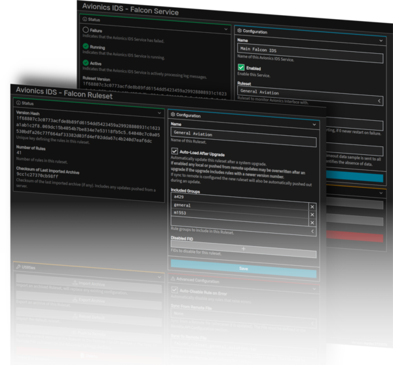Disable the Enabled checkbox for Falcon Service
The width and height of the screenshot is (393, 365).
(x=241, y=68)
